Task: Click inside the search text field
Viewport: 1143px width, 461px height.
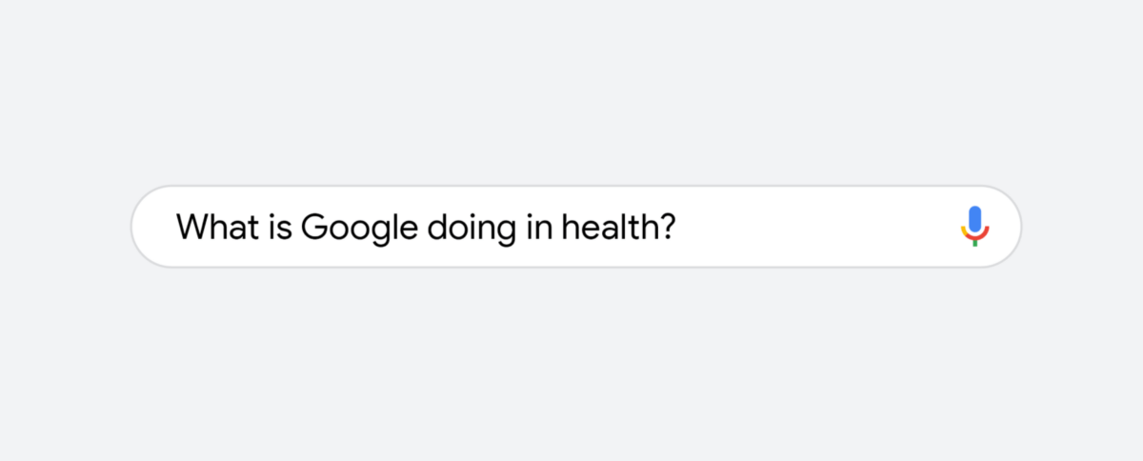Action: tap(575, 227)
